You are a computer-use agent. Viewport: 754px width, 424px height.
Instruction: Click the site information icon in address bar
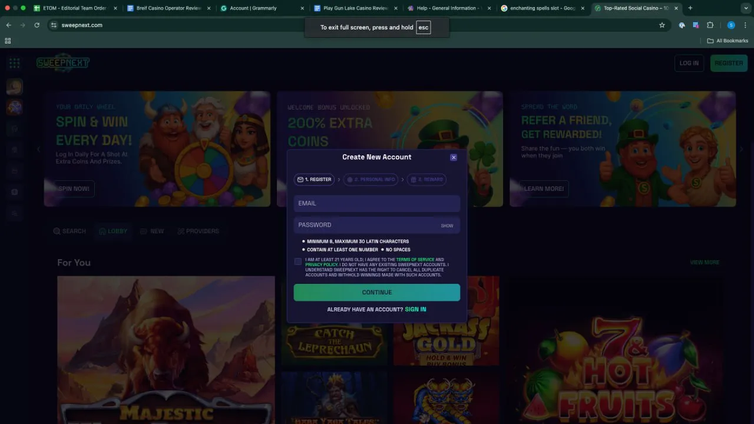click(x=54, y=25)
